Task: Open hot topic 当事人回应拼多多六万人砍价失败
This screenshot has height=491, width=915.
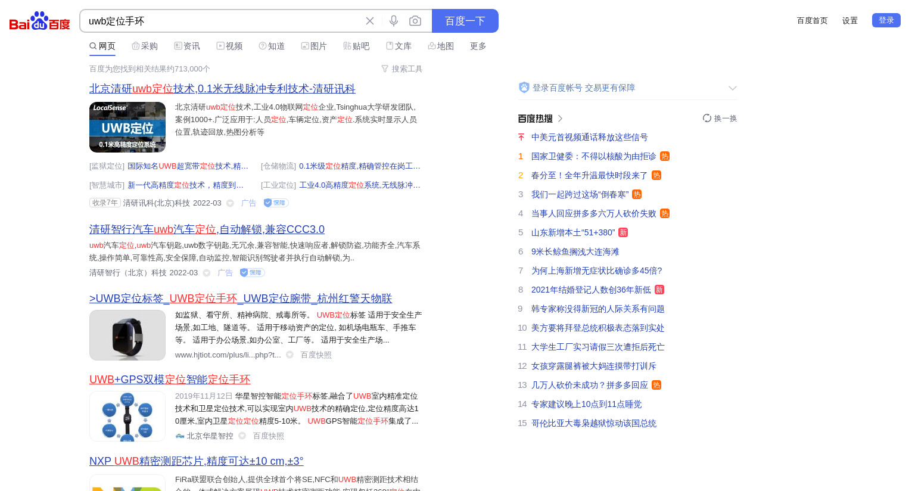Action: (x=594, y=213)
